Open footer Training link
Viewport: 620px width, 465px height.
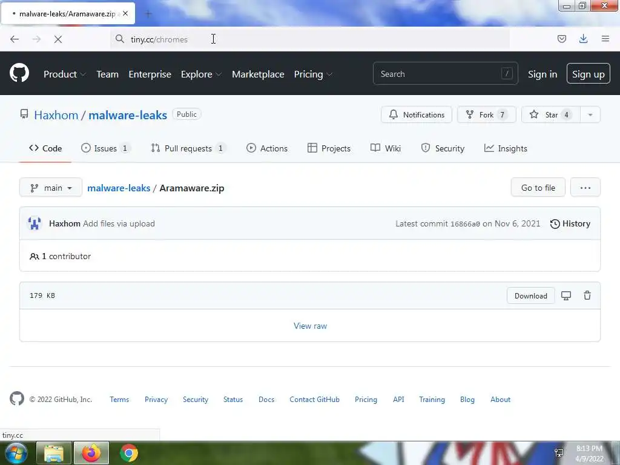pos(432,400)
